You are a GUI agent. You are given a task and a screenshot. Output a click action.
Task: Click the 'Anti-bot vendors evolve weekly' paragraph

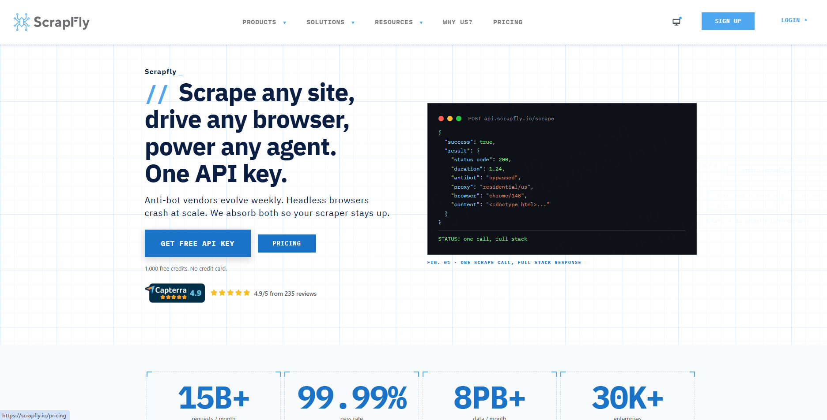pos(267,207)
